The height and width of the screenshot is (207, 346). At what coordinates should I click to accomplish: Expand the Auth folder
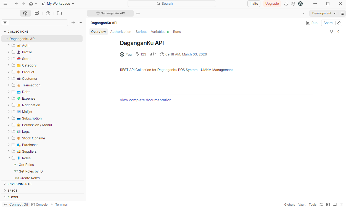(x=9, y=46)
